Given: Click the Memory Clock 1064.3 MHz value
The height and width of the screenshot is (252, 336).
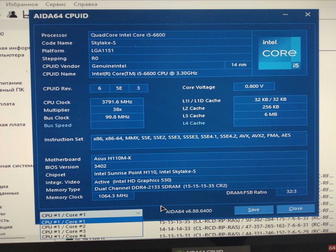Looking at the screenshot, I should [x=113, y=196].
